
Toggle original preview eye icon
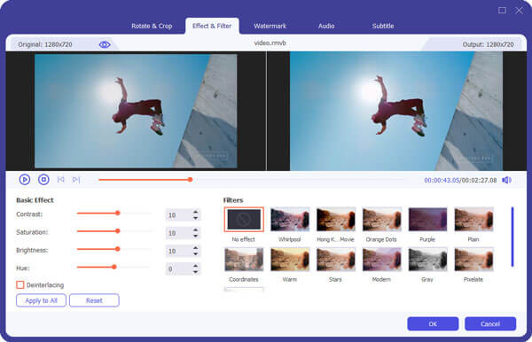pyautogui.click(x=105, y=44)
